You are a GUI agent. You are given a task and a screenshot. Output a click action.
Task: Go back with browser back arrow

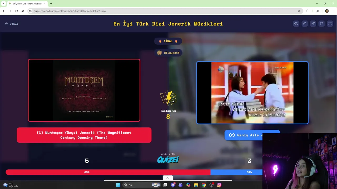coord(4,11)
